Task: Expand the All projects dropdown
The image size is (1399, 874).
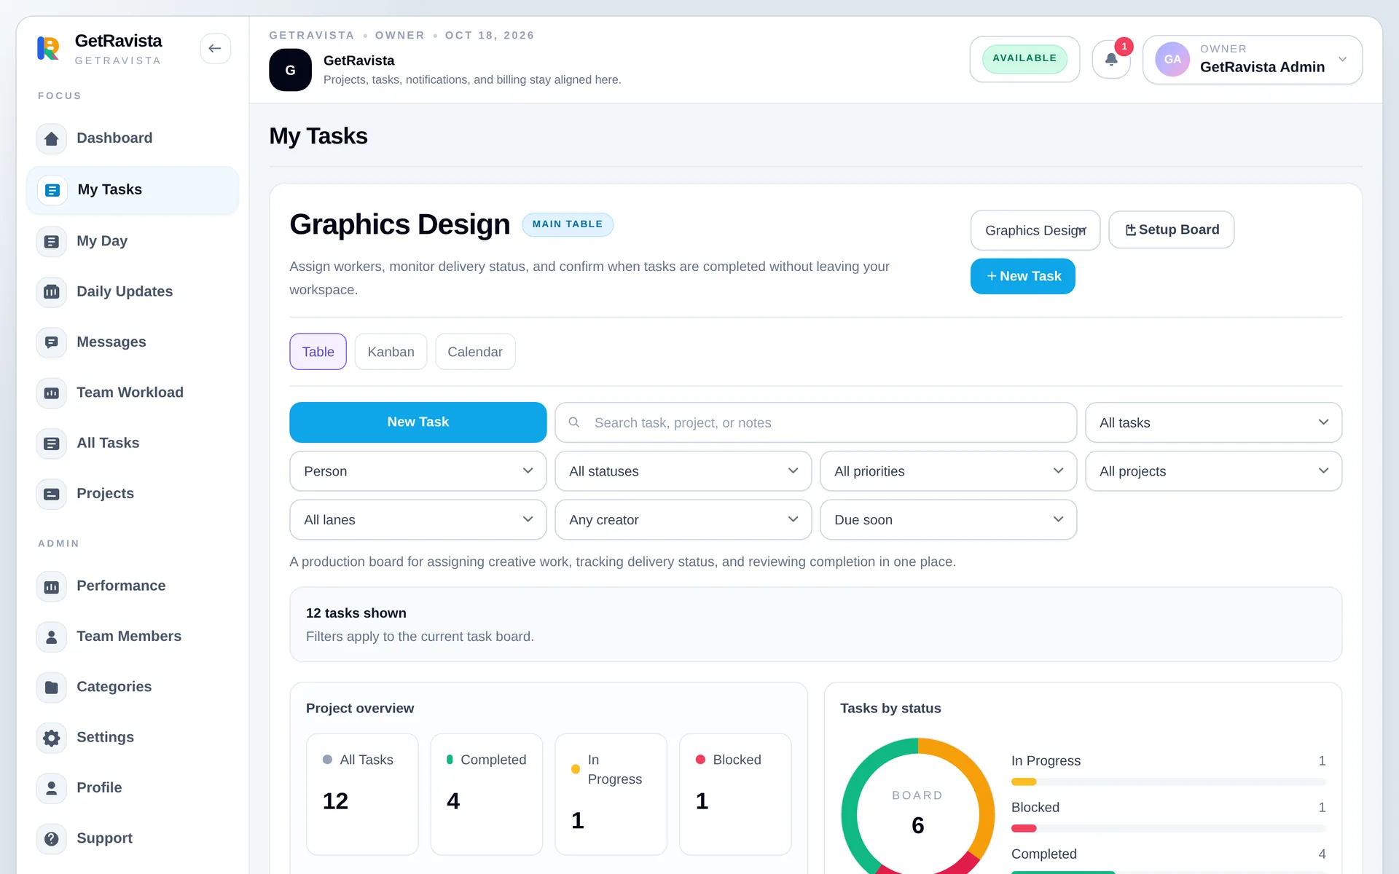Action: pyautogui.click(x=1213, y=471)
